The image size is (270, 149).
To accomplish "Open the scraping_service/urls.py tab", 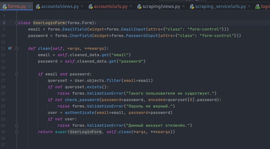I will [x=220, y=6].
